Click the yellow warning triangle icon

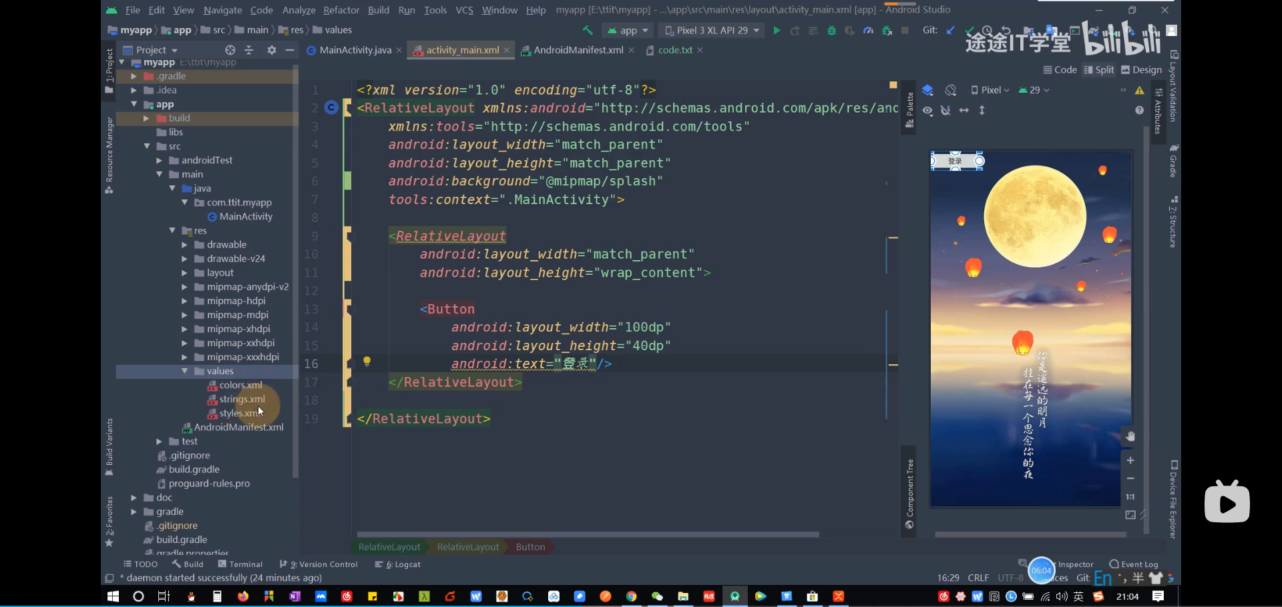click(x=1140, y=90)
